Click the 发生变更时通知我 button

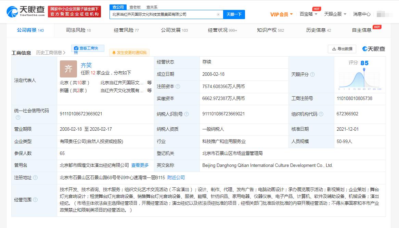click(x=129, y=53)
